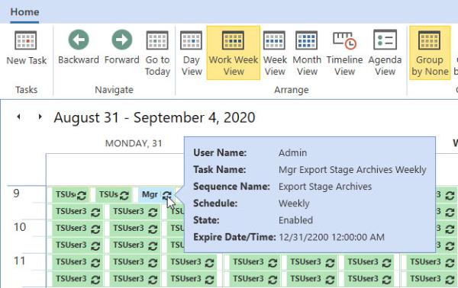Image resolution: width=458 pixels, height=288 pixels.
Task: Select the Week View icon
Action: (x=275, y=40)
